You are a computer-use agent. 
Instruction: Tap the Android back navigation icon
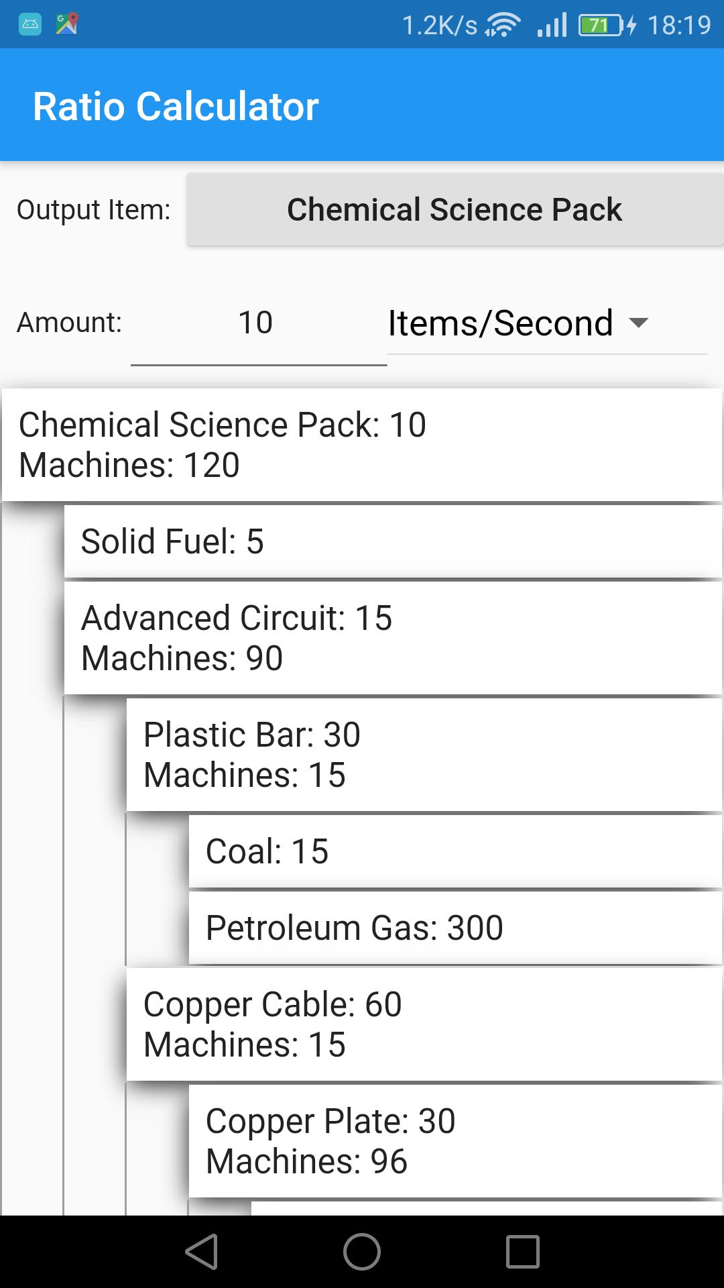pos(202,1252)
